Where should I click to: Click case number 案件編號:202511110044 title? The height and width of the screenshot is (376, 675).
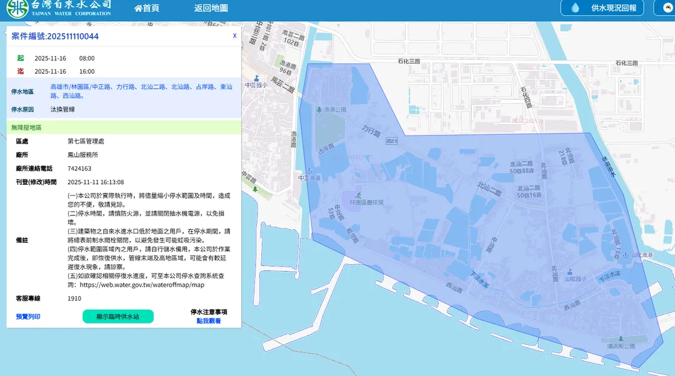pos(54,36)
